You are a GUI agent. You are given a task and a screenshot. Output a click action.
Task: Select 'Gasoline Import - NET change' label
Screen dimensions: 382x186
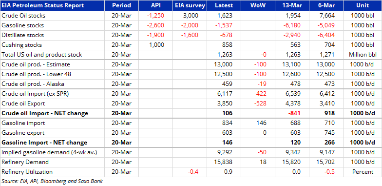pos(44,143)
